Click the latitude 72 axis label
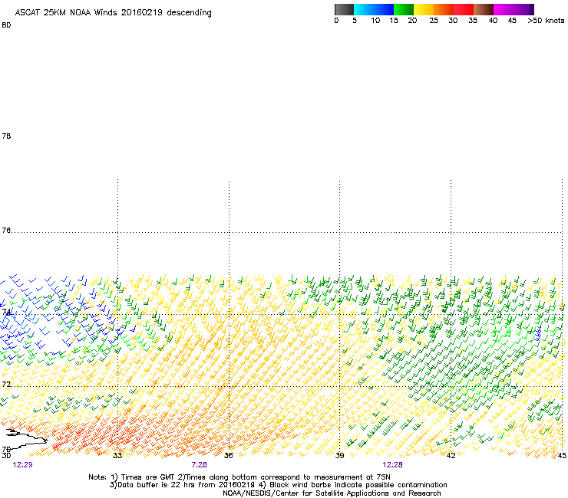This screenshot has width=568, height=498. [6, 384]
